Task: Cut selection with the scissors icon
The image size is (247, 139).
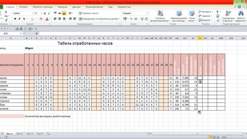Action: tap(6, 12)
